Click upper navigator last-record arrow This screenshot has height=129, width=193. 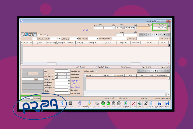pyautogui.click(x=152, y=34)
